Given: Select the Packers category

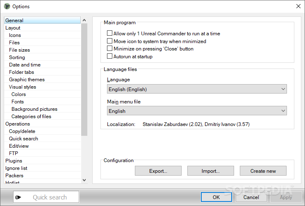Looking at the screenshot, I should [42, 176].
